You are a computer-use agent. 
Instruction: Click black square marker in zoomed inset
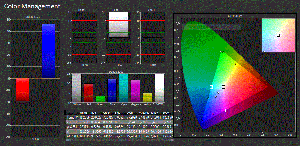pos(278,35)
